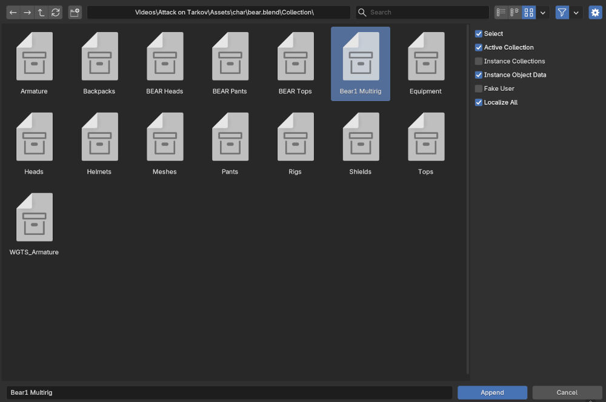Select the WGTS_Armature collection thumbnail

[x=34, y=217]
